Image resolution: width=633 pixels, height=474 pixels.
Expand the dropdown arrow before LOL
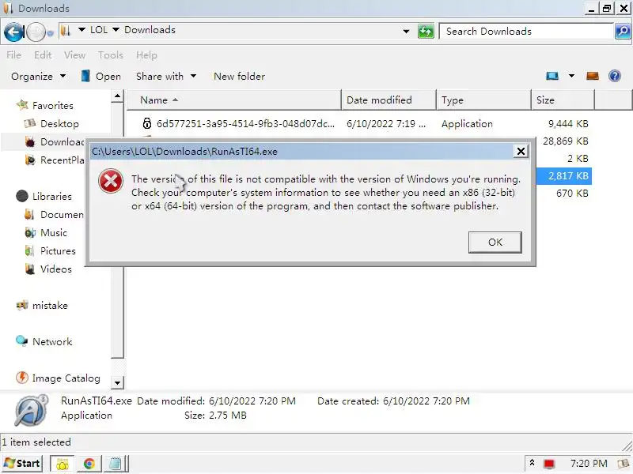pyautogui.click(x=81, y=30)
